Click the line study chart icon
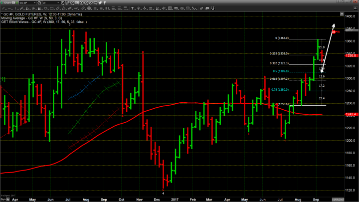The width and height of the screenshot is (359, 202). [72, 3]
